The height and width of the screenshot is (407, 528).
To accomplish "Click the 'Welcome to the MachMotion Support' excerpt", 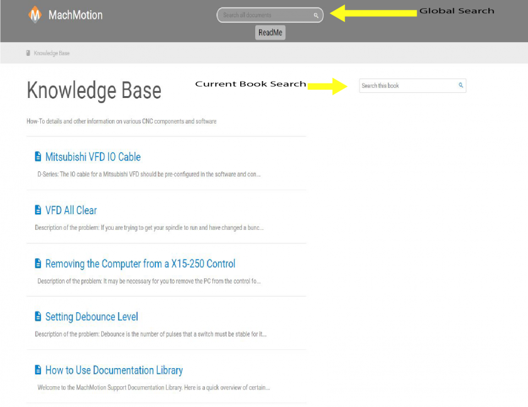I will pos(153,388).
